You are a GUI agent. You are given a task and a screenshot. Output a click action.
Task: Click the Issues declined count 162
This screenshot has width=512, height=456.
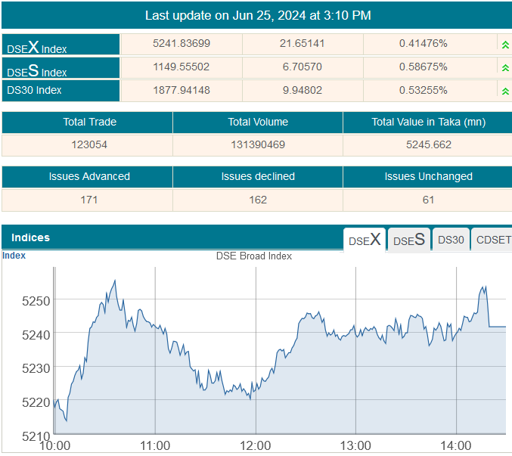click(x=258, y=200)
